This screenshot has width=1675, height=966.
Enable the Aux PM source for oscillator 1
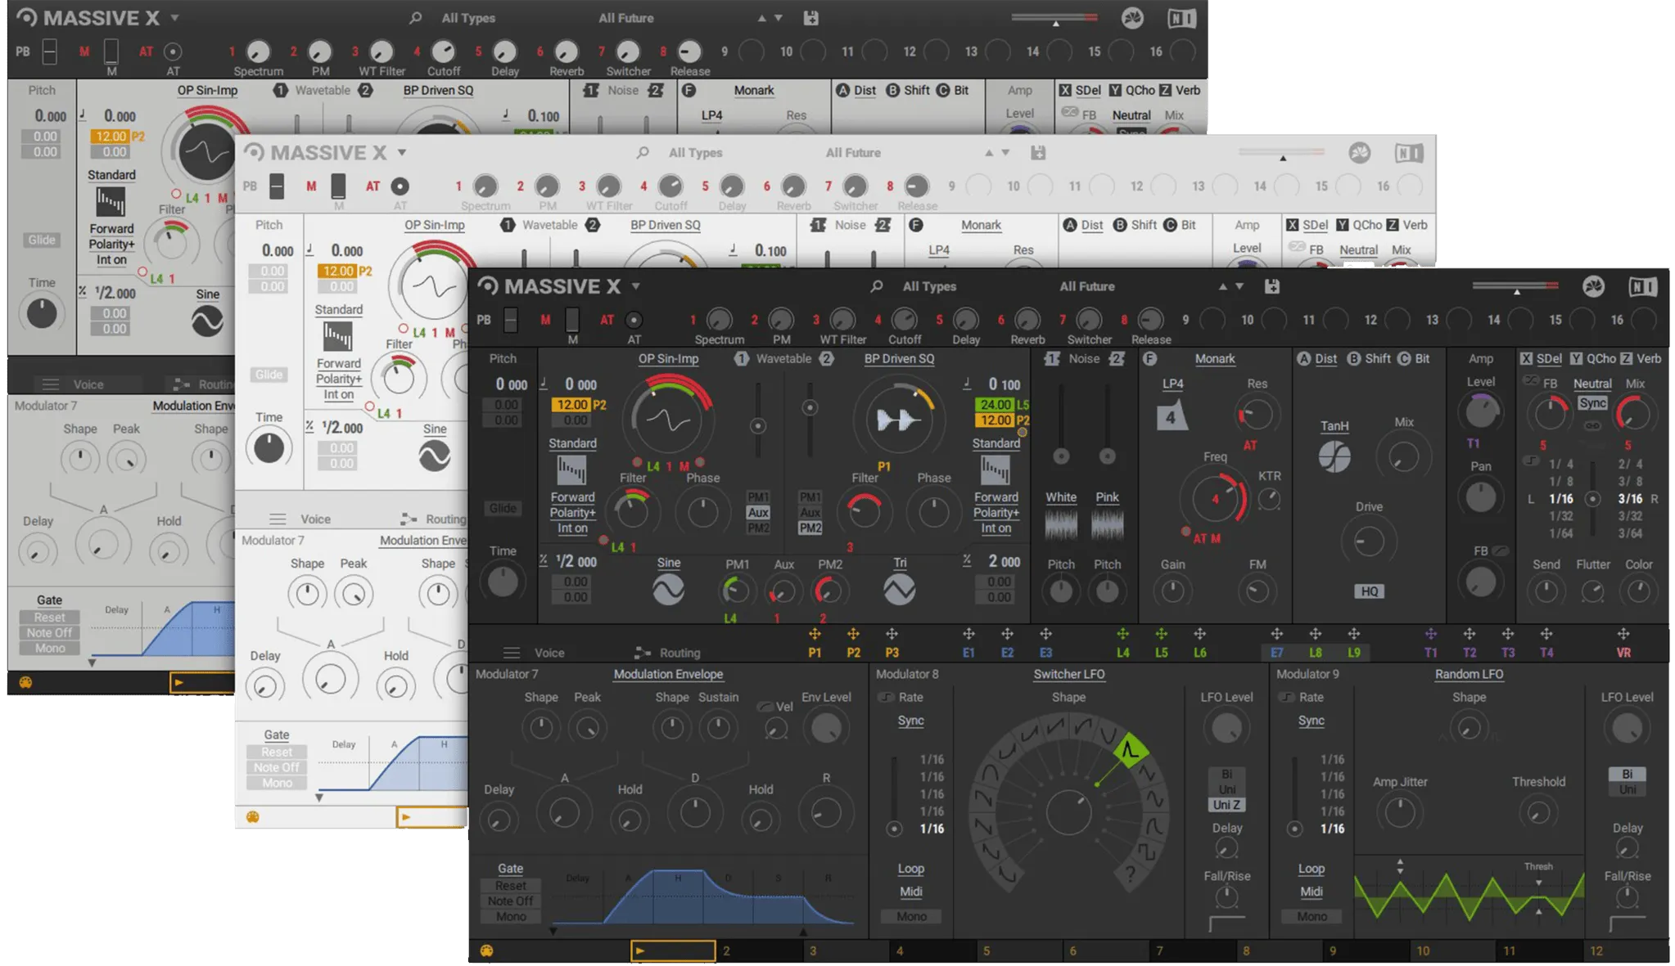click(758, 512)
